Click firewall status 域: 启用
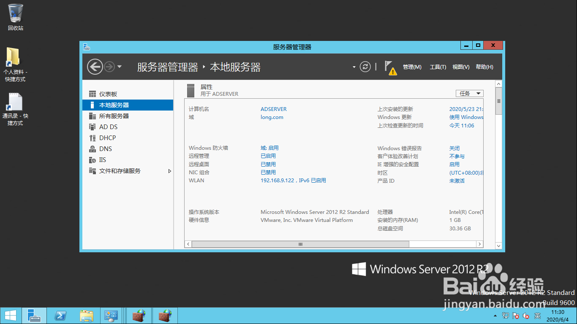577x324 pixels. tap(269, 148)
